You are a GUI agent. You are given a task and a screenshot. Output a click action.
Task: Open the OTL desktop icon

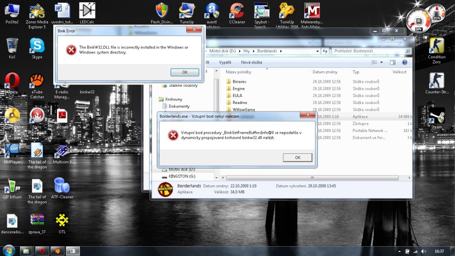coord(62,224)
